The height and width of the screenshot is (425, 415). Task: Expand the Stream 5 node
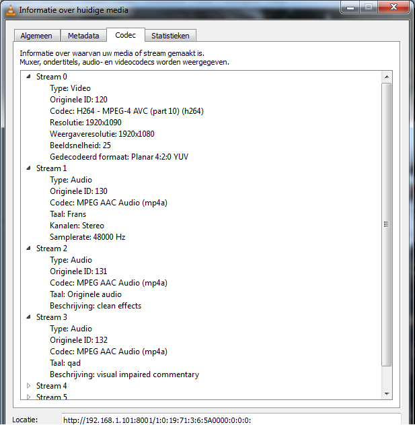coord(28,397)
